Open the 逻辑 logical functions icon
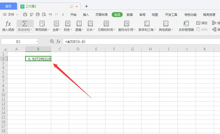This screenshot has height=134, width=220. click(79, 24)
